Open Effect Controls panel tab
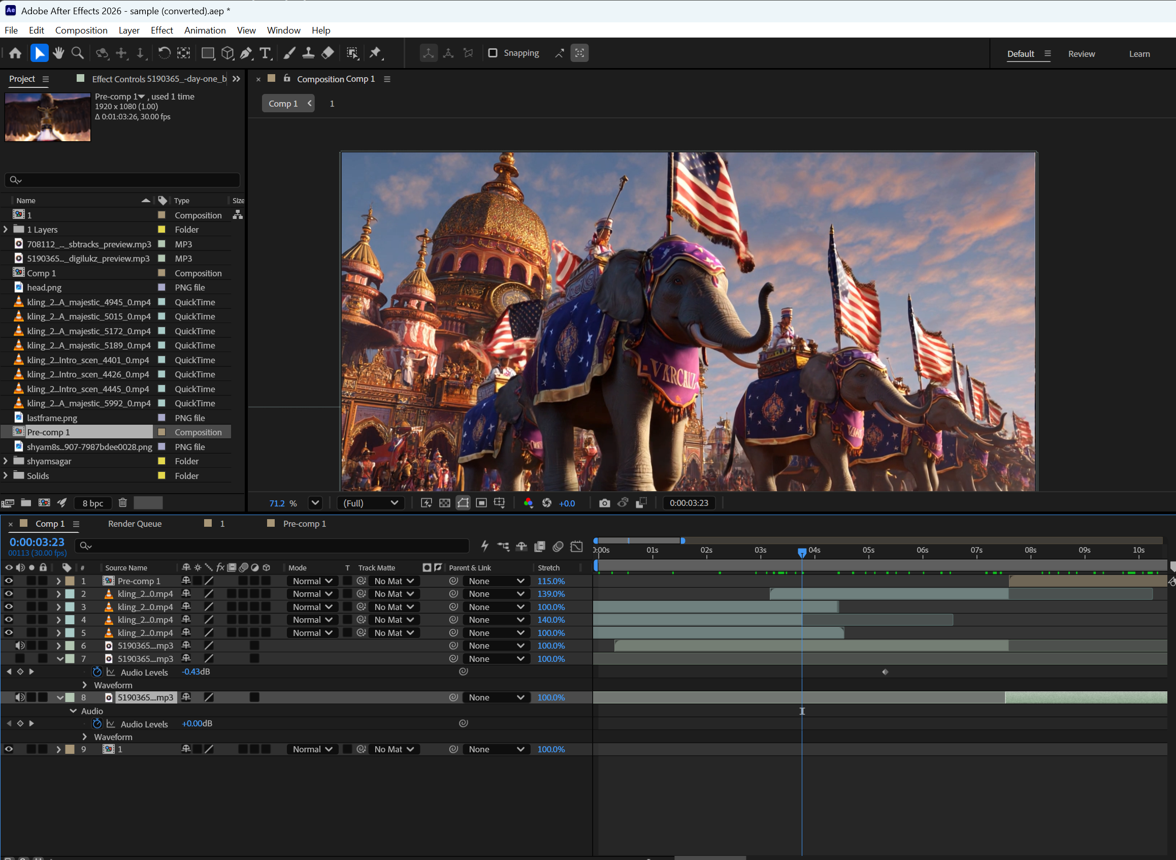The image size is (1176, 860). tap(159, 79)
